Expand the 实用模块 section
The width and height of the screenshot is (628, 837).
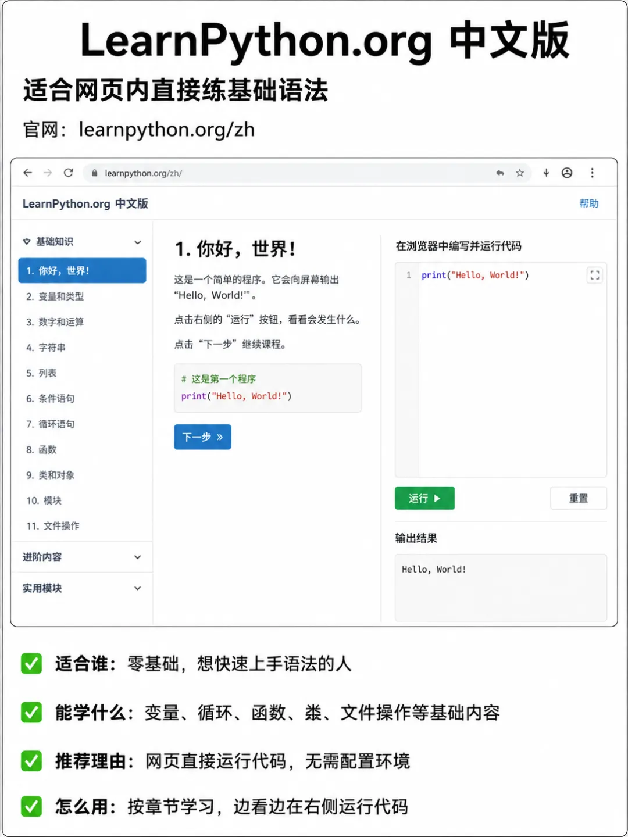point(82,588)
